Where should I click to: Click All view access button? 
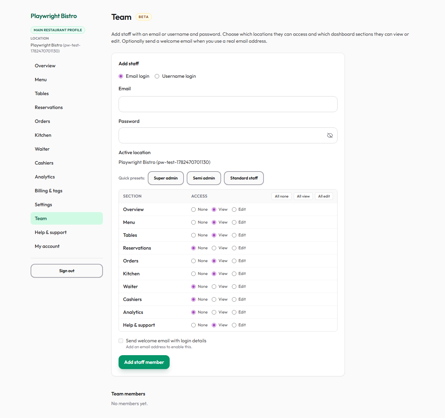(x=303, y=196)
